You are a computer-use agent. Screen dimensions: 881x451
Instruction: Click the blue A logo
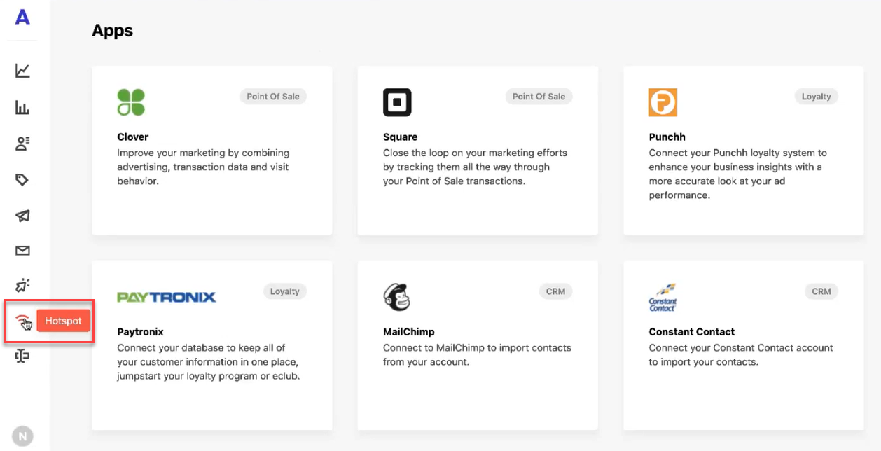[x=22, y=17]
